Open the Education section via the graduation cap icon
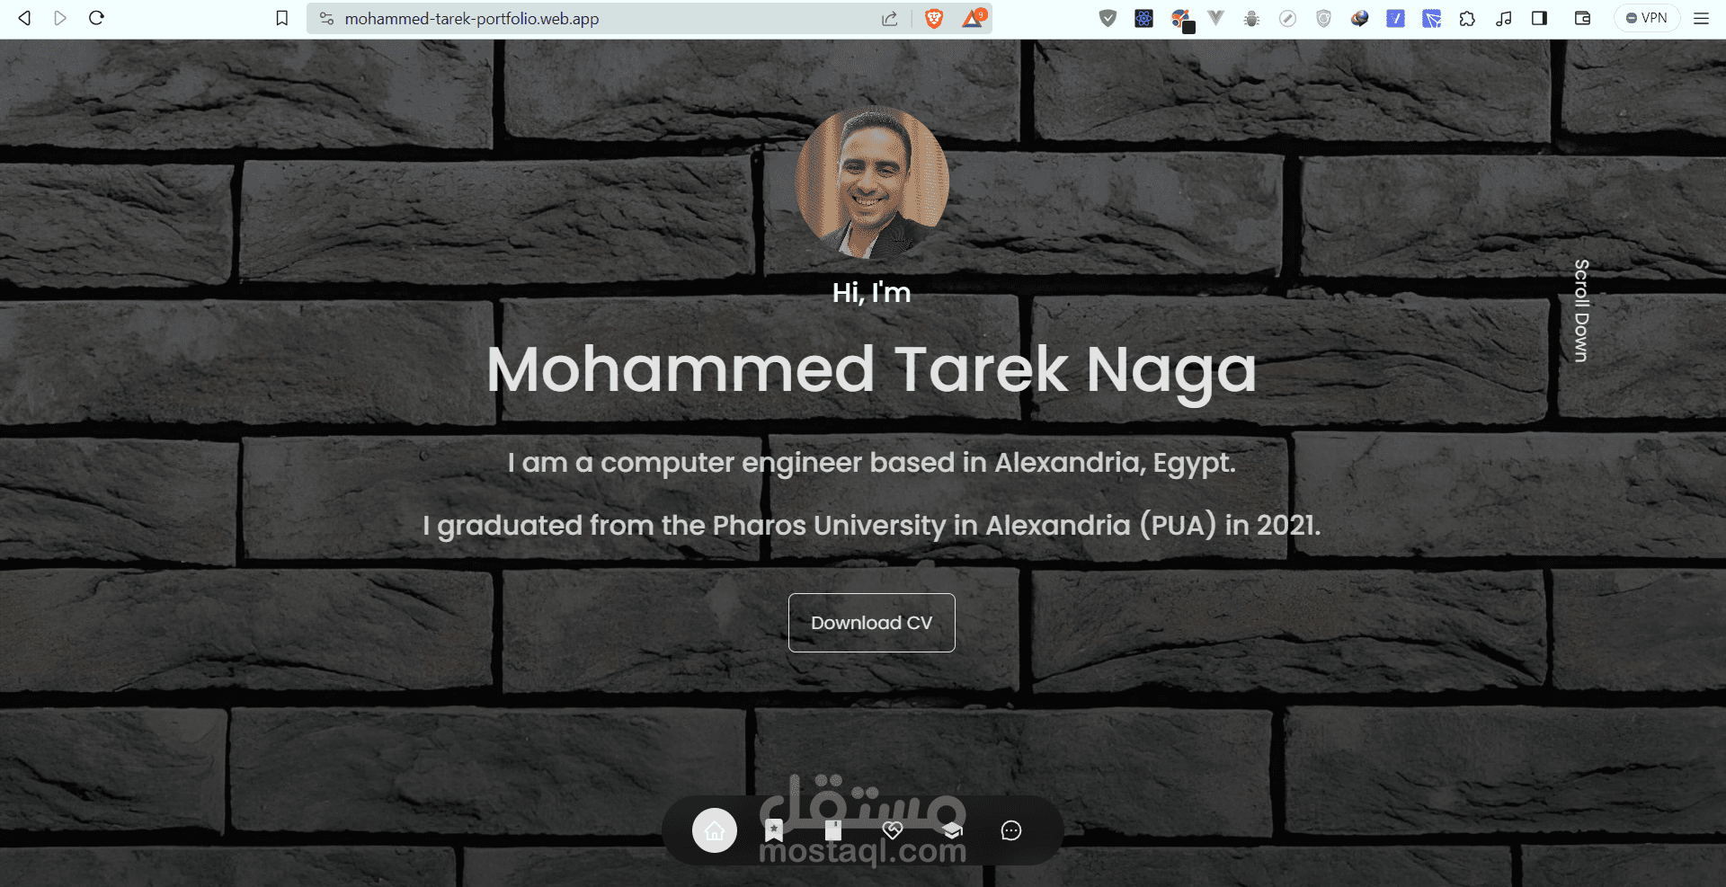 951,830
